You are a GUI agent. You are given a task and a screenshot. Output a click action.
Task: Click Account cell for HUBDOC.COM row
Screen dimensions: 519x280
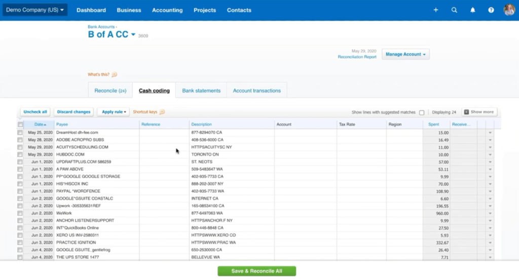coord(305,154)
